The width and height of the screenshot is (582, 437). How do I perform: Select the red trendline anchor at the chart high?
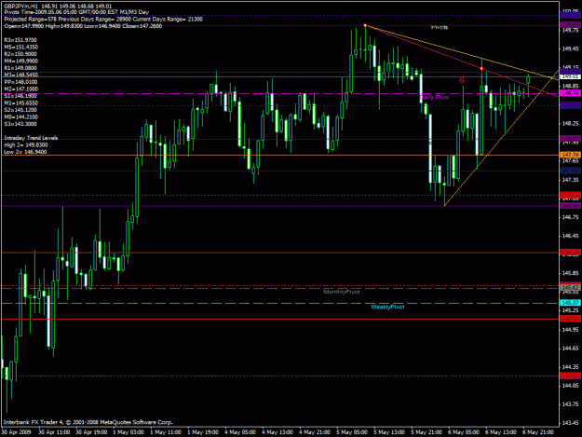pyautogui.click(x=365, y=25)
